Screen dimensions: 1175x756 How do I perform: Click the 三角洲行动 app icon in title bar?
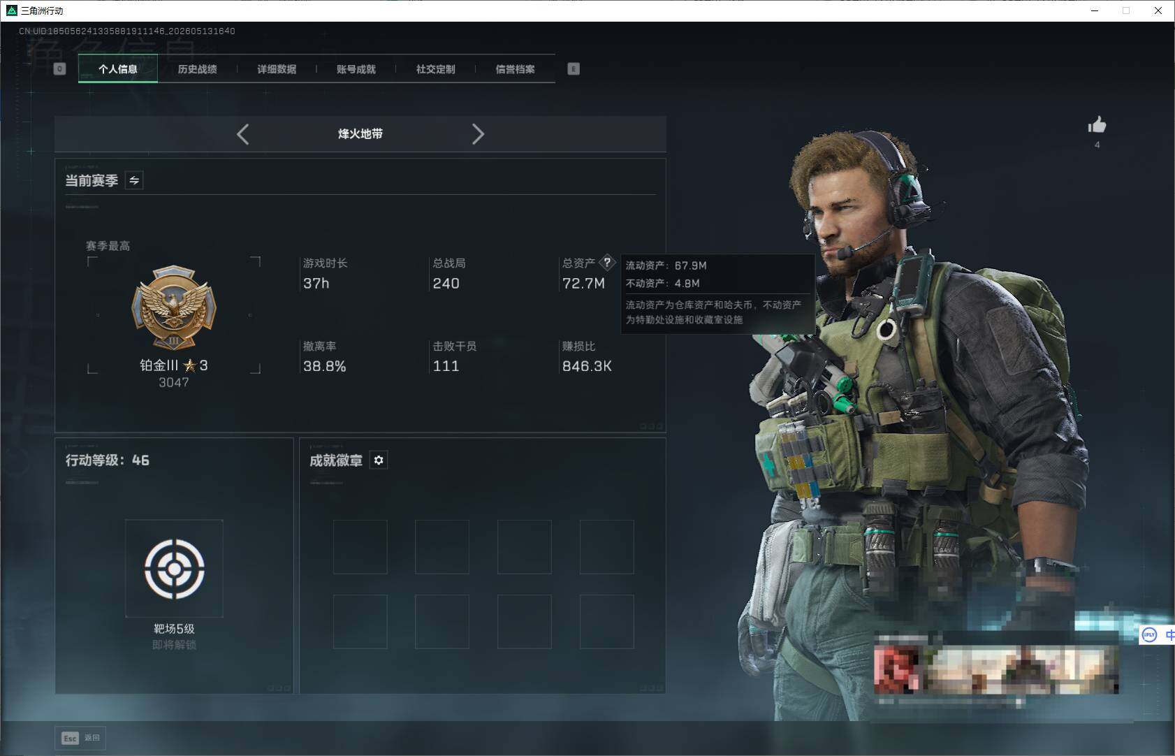coord(11,10)
